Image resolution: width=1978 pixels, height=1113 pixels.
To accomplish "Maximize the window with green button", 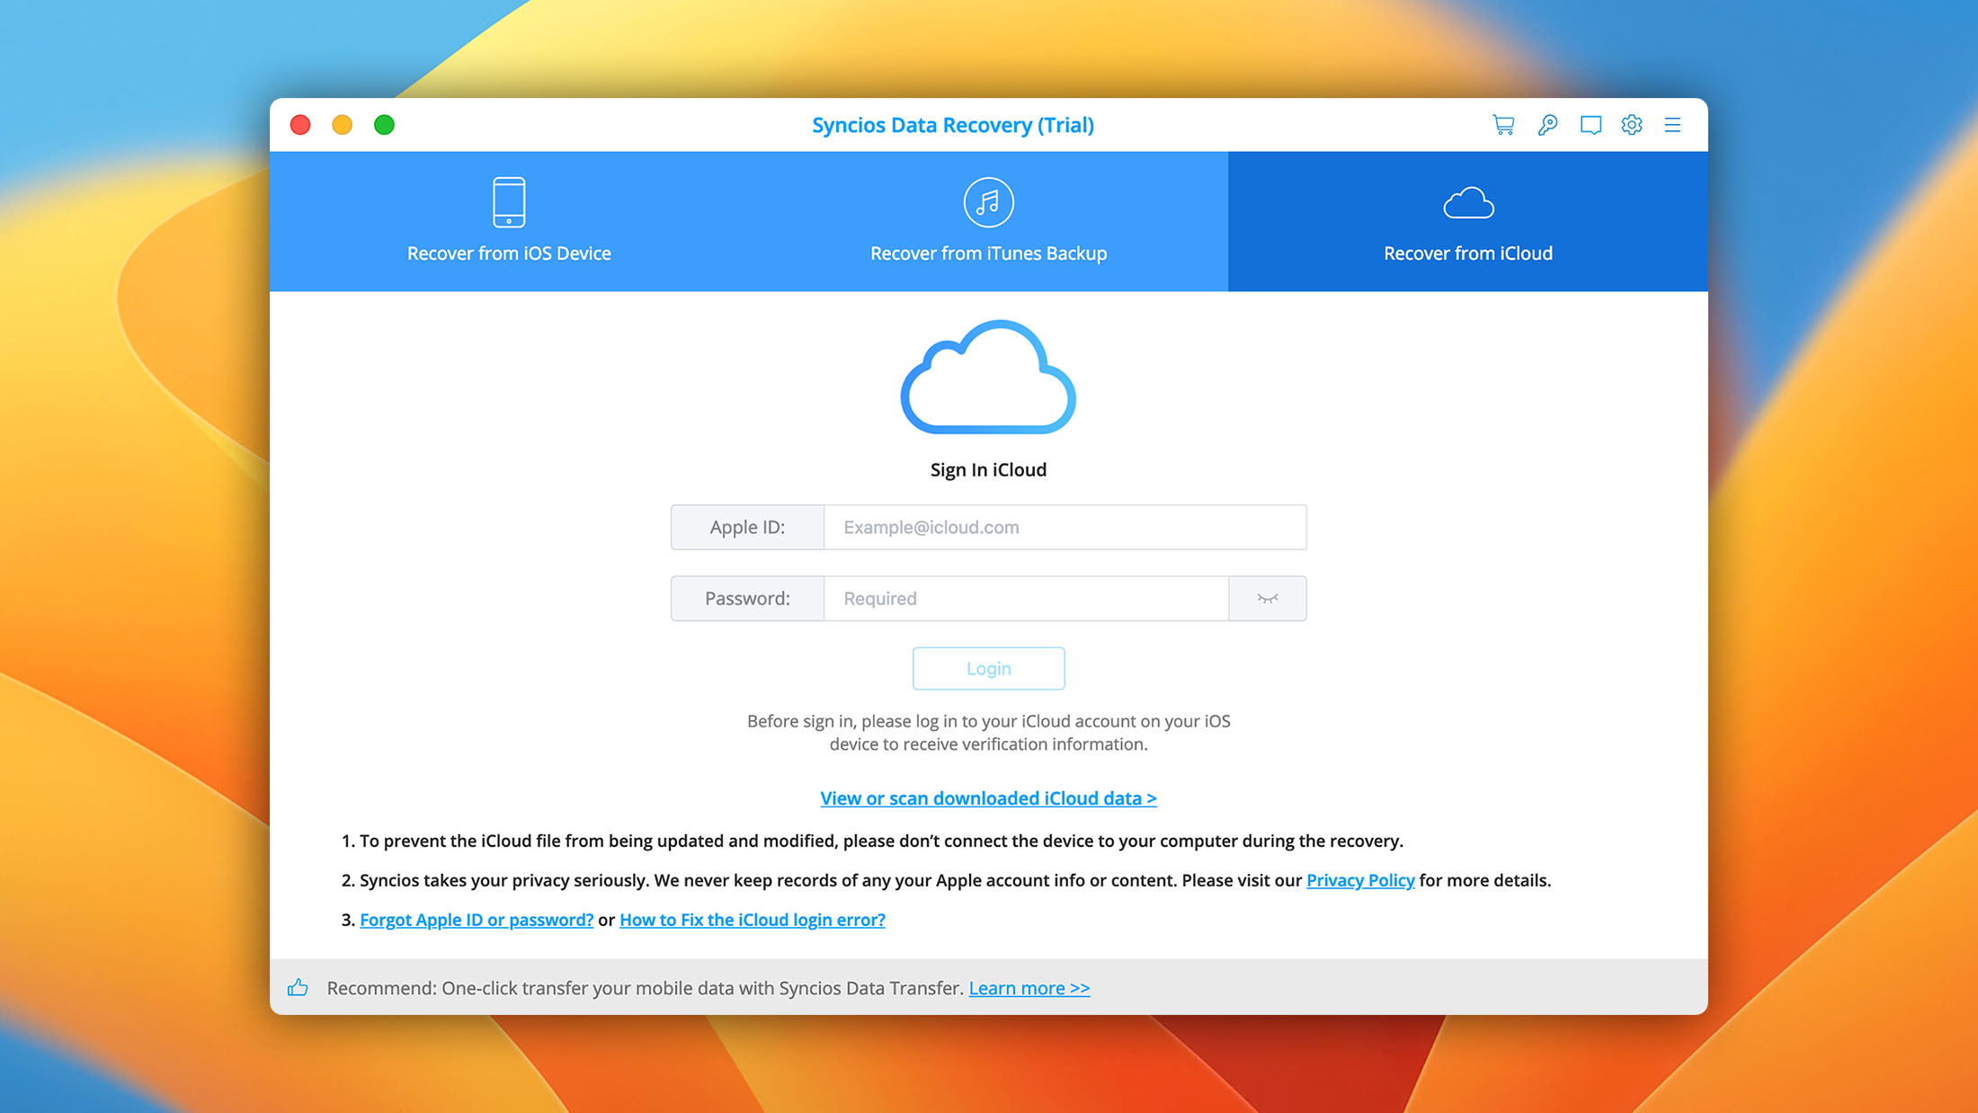I will click(x=384, y=125).
